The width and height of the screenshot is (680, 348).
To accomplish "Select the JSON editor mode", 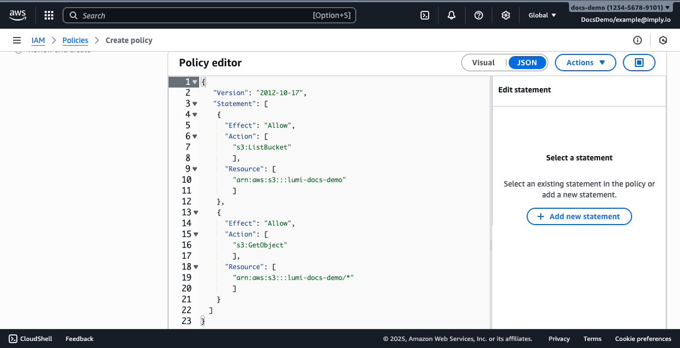I will pos(527,63).
